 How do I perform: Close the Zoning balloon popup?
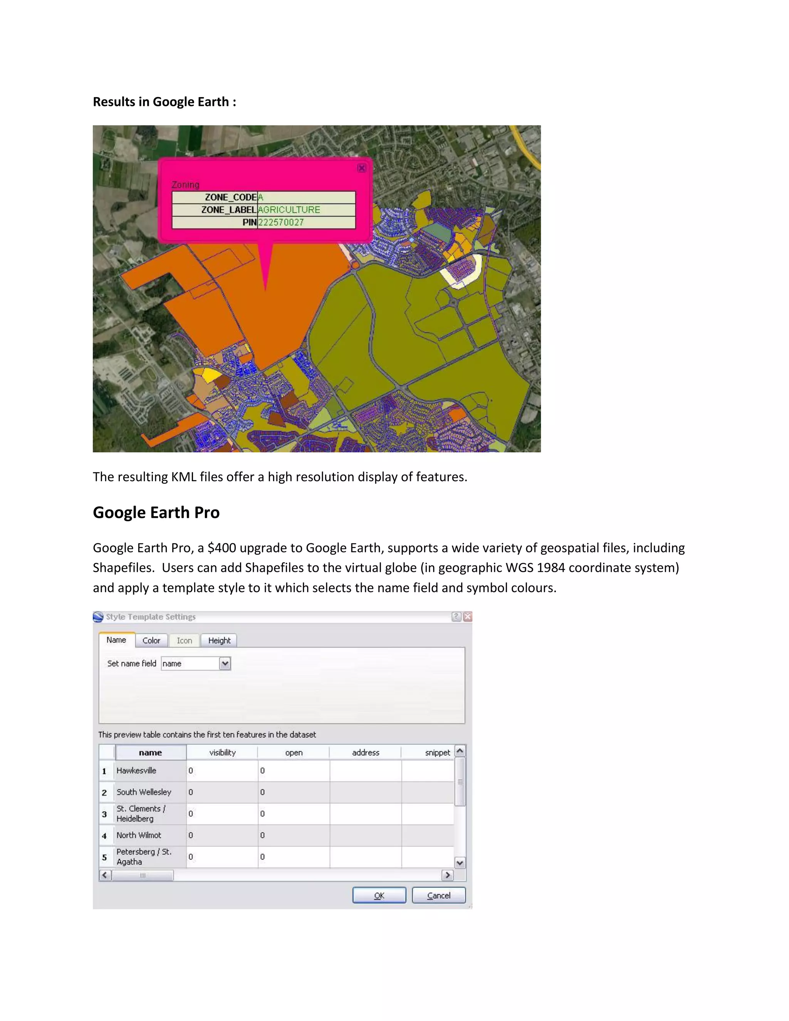(x=362, y=168)
